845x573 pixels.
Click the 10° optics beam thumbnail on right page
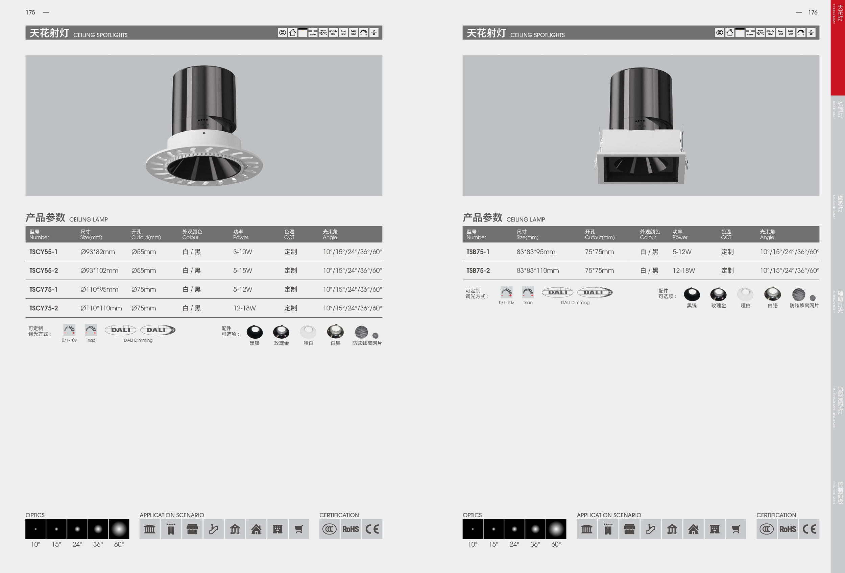click(x=472, y=529)
